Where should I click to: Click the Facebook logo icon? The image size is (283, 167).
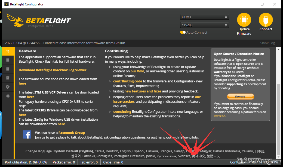pos(27,134)
